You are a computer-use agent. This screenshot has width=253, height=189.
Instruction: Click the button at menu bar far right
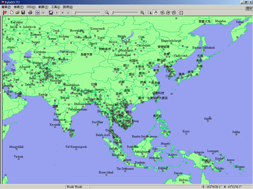coord(249,8)
